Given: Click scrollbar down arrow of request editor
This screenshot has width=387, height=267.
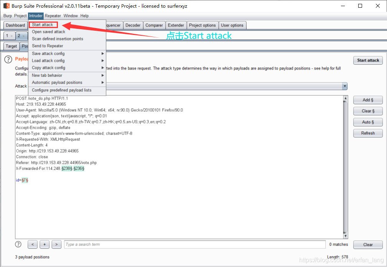Looking at the screenshot, I should click(x=345, y=236).
